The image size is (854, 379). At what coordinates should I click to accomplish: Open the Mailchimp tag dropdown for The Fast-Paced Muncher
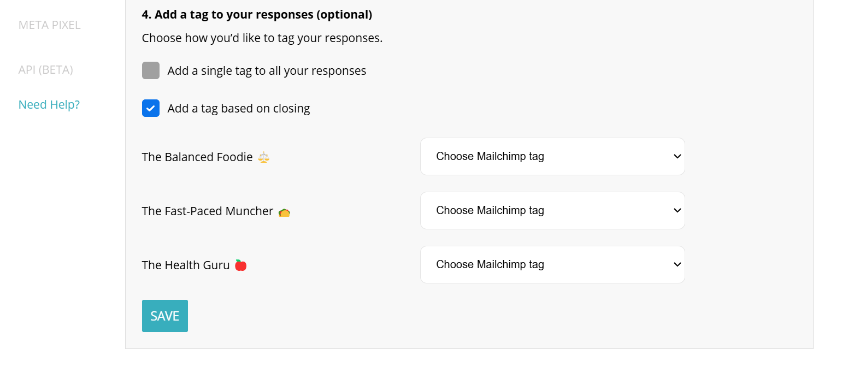tap(552, 210)
